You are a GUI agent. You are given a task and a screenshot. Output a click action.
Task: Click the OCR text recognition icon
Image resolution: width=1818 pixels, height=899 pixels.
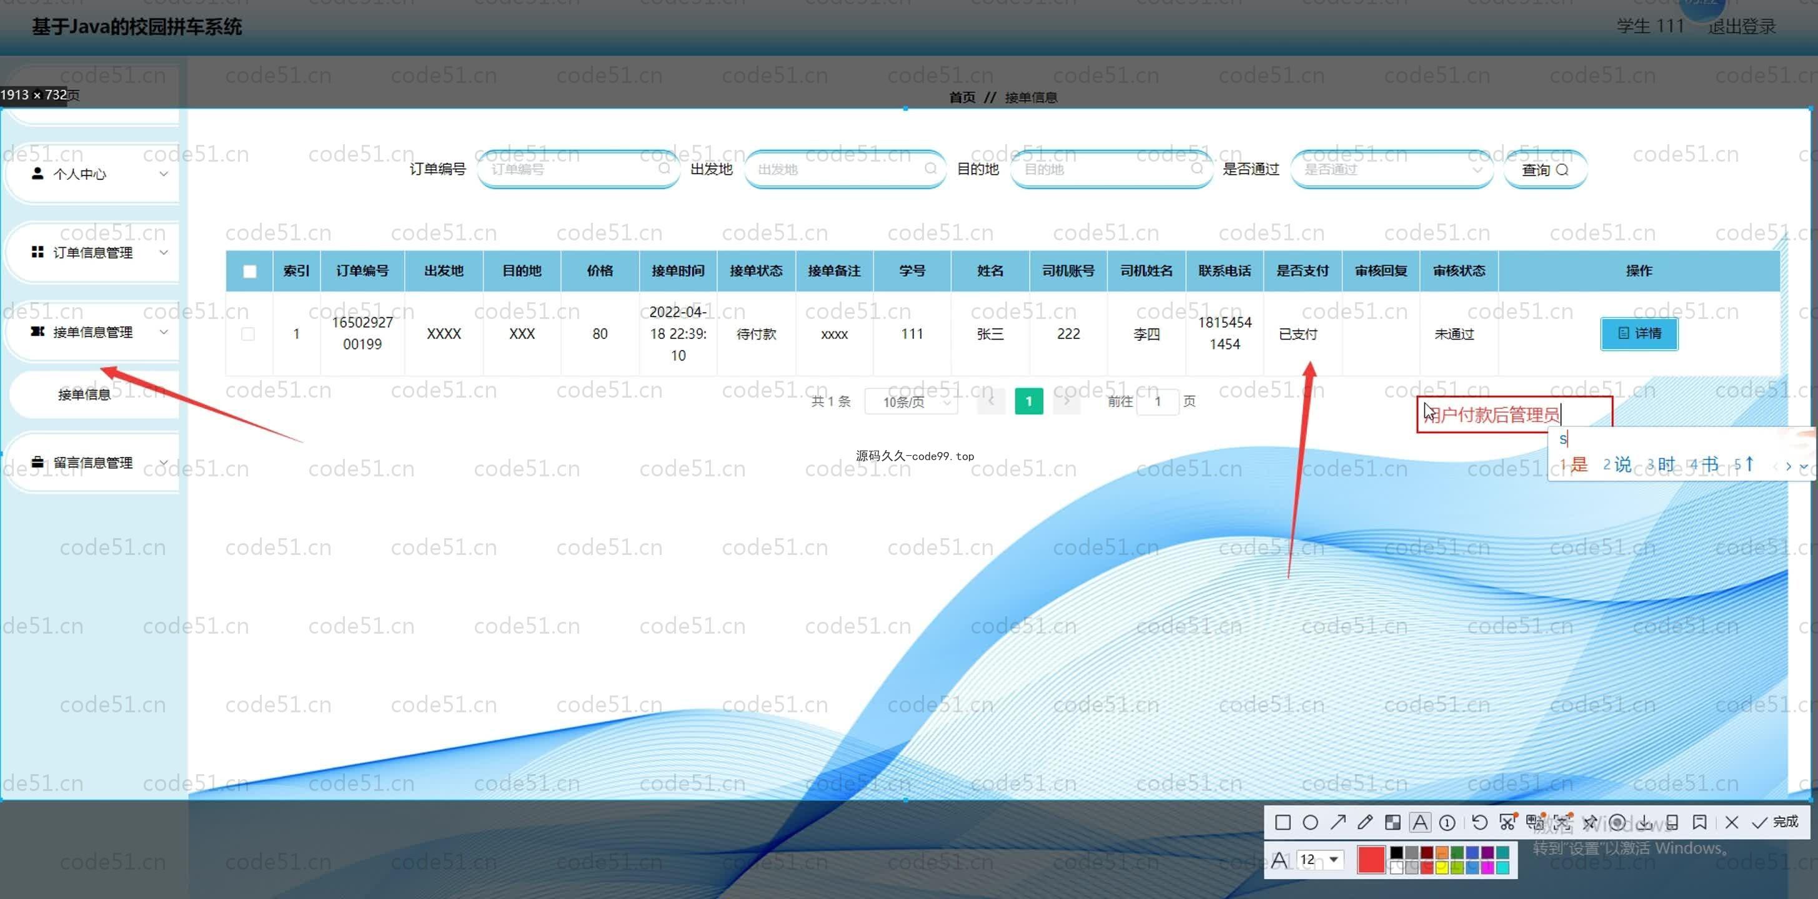click(1562, 822)
